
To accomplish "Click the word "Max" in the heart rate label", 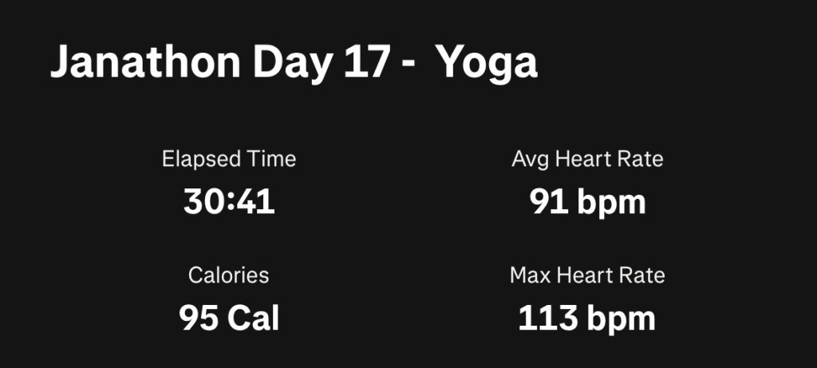I will click(x=528, y=275).
